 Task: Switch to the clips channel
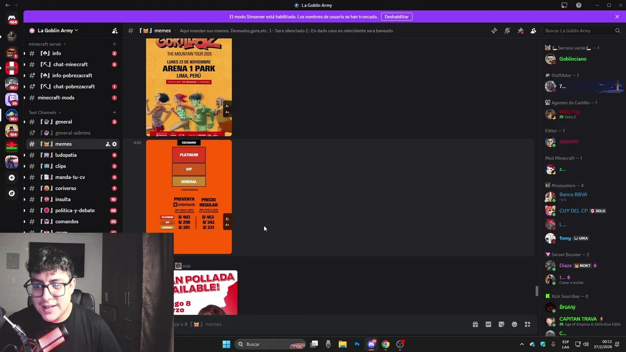(72, 166)
